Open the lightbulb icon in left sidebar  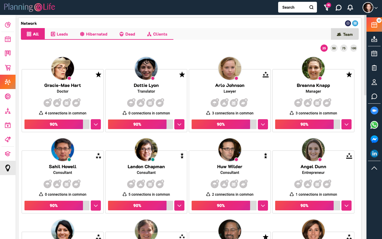pyautogui.click(x=8, y=168)
